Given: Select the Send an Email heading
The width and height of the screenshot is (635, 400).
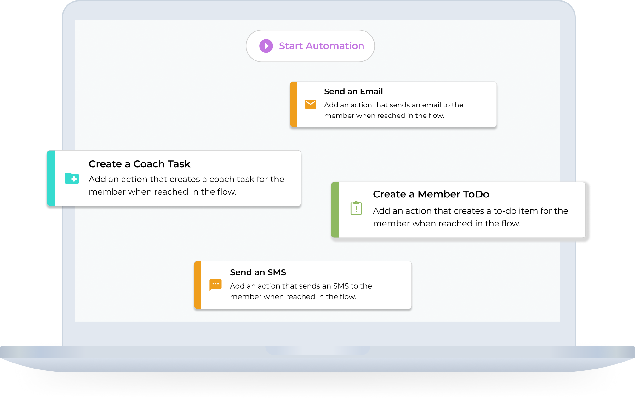Looking at the screenshot, I should [353, 91].
